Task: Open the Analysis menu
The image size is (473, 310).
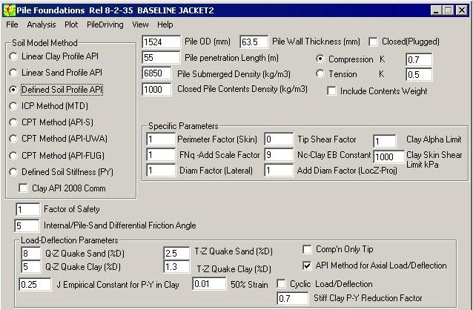Action: [42, 24]
